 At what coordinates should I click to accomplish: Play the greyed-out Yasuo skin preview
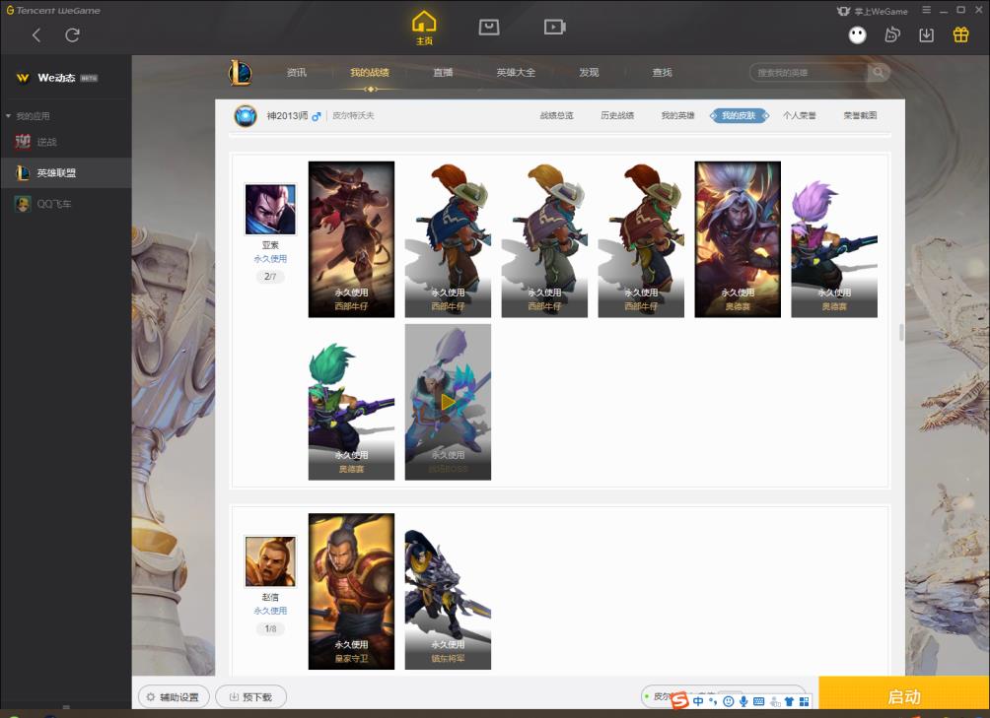click(448, 402)
